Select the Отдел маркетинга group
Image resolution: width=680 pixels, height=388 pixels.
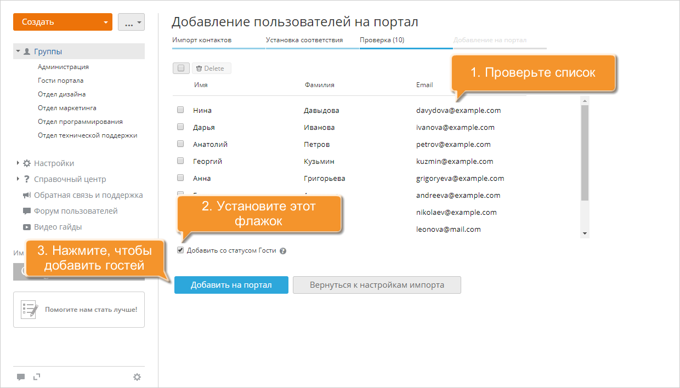click(x=67, y=108)
